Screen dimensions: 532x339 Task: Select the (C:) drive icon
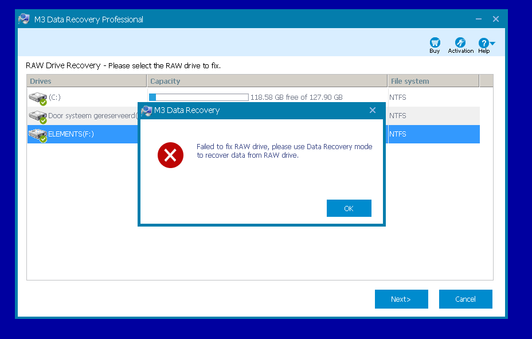(38, 99)
